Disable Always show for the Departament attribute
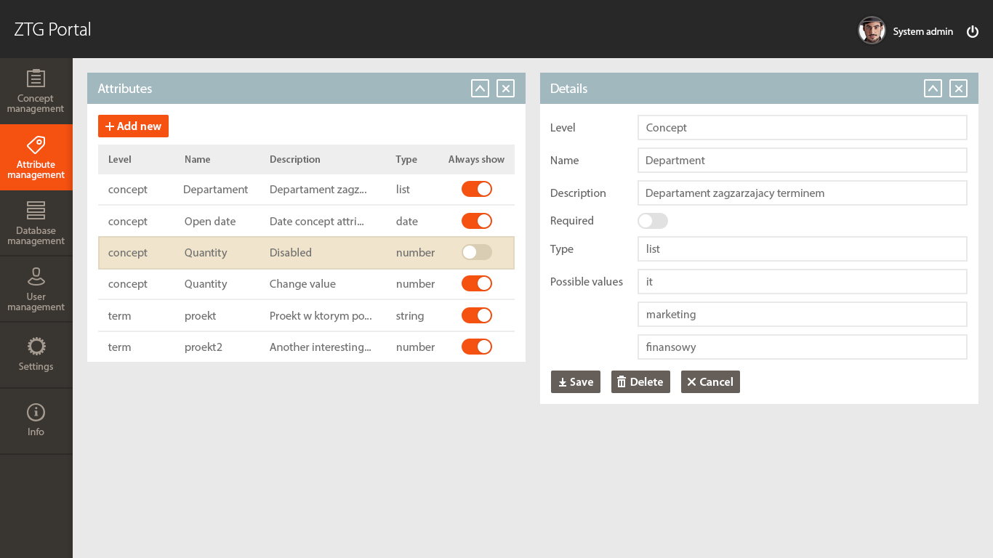The height and width of the screenshot is (558, 993). pos(476,189)
